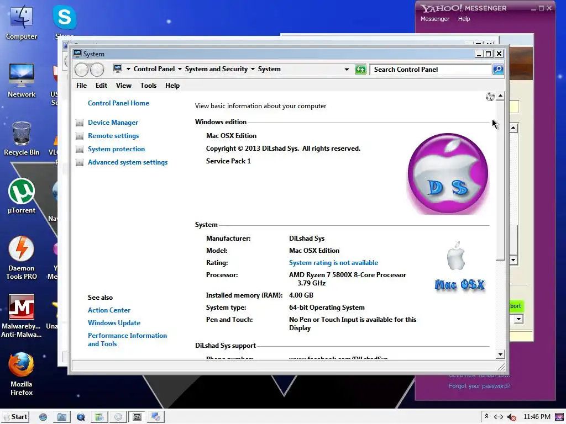This screenshot has width=566, height=424.
Task: Click the System and Security breadcrumb
Action: (216, 69)
